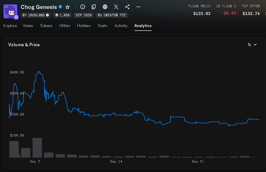Click the Chog Genesis collection title
The height and width of the screenshot is (172, 266).
(39, 7)
